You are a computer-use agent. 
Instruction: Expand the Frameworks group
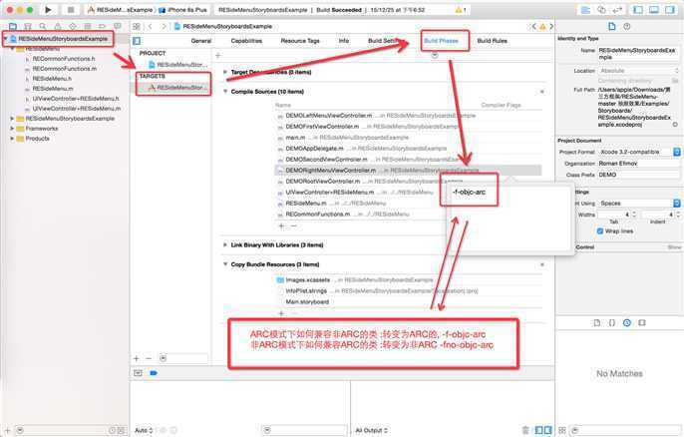tap(12, 129)
